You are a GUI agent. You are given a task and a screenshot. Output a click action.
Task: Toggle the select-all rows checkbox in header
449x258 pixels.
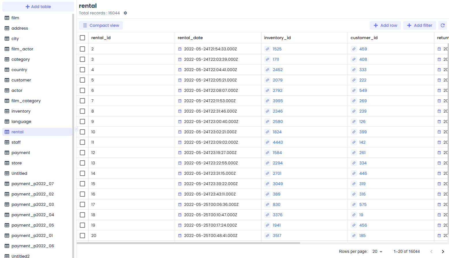click(82, 38)
